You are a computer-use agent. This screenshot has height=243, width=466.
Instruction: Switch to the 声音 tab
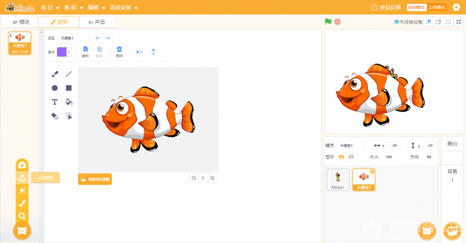pyautogui.click(x=97, y=22)
